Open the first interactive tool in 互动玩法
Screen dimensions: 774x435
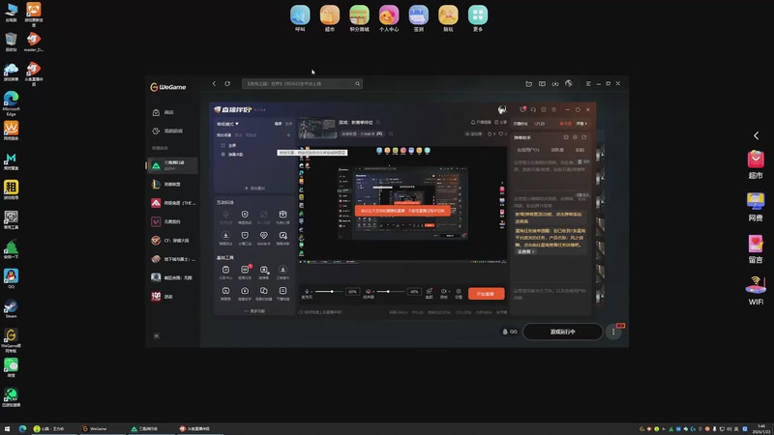[x=225, y=217]
